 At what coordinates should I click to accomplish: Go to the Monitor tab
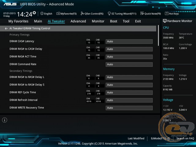[98, 21]
